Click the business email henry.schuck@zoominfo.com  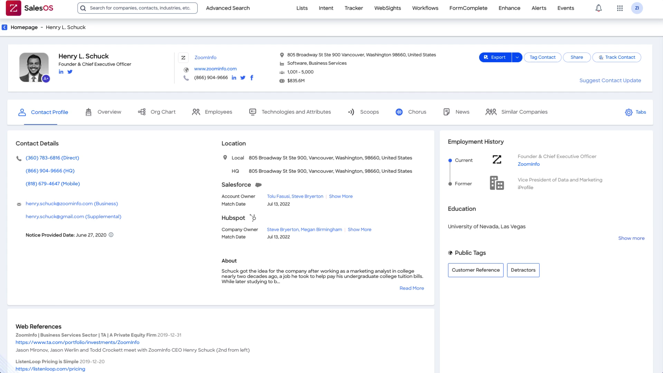72,204
